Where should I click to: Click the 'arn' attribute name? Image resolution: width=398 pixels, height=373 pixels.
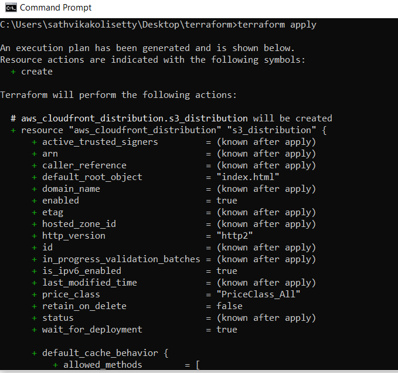click(50, 154)
